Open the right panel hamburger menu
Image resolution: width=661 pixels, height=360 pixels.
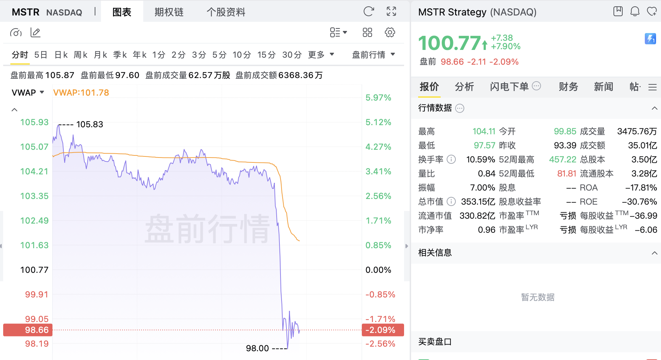click(653, 87)
